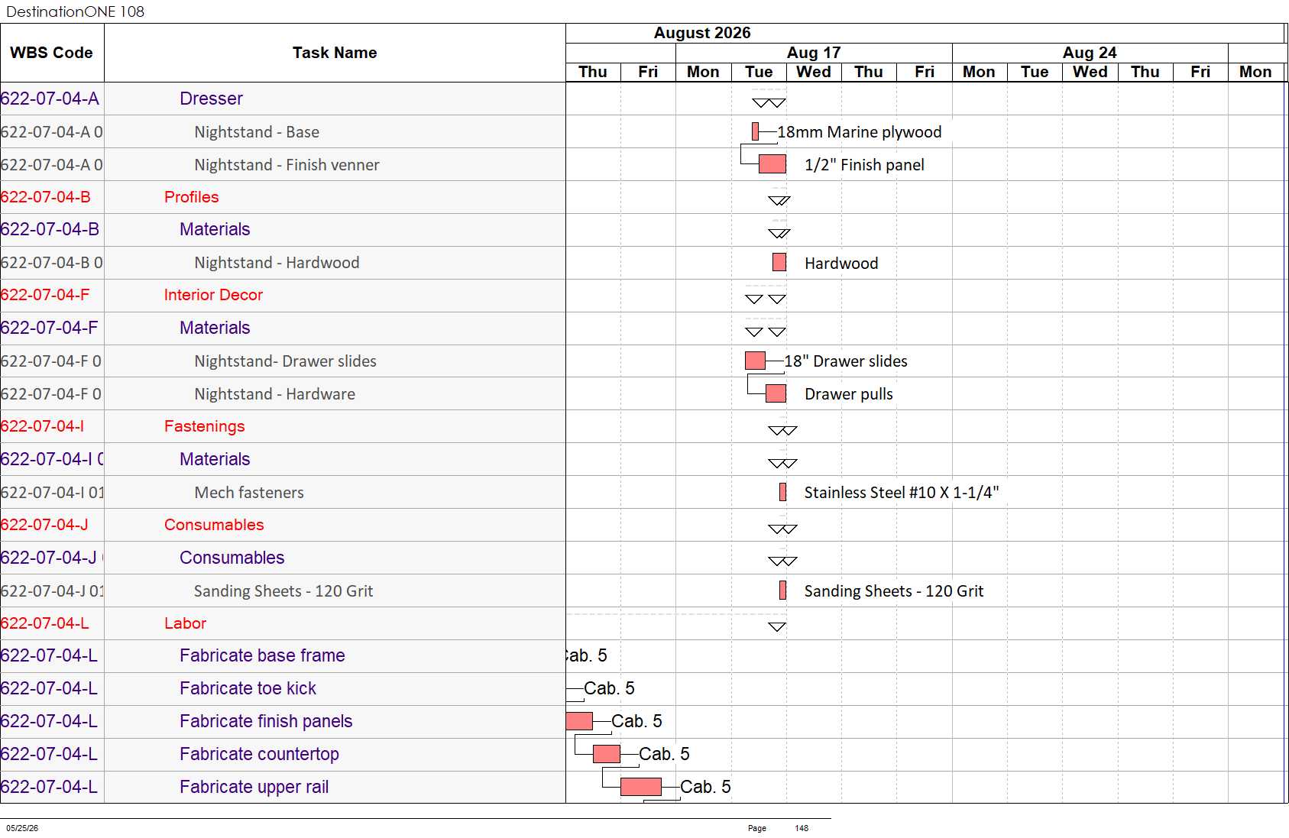
Task: Click the Fastenings summary bar marker
Action: [782, 431]
